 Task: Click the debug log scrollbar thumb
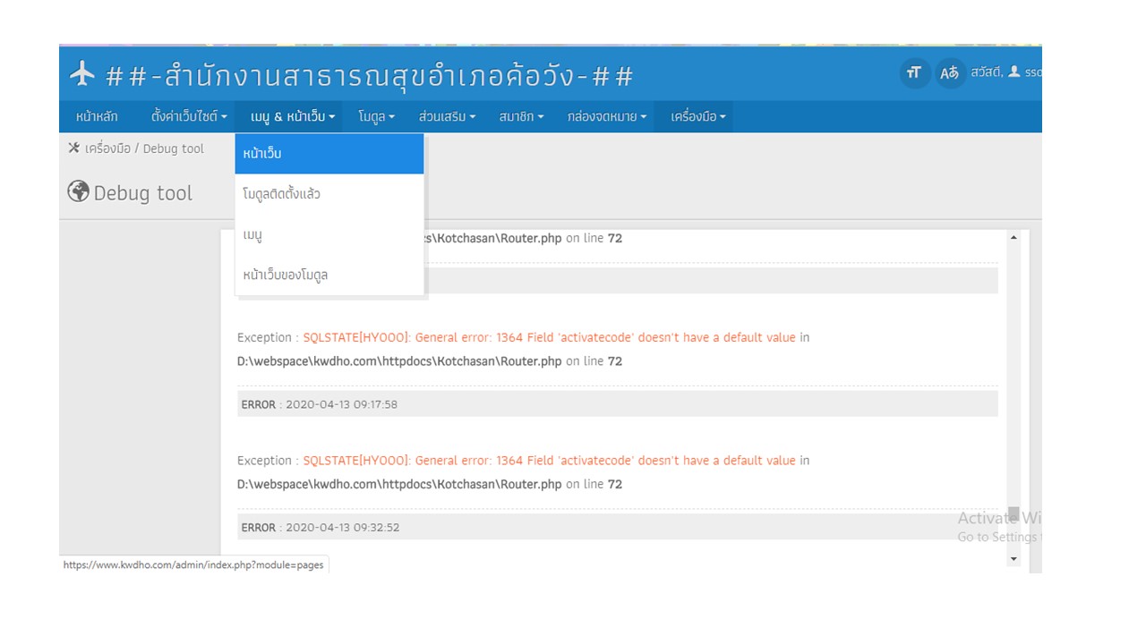pyautogui.click(x=1013, y=514)
